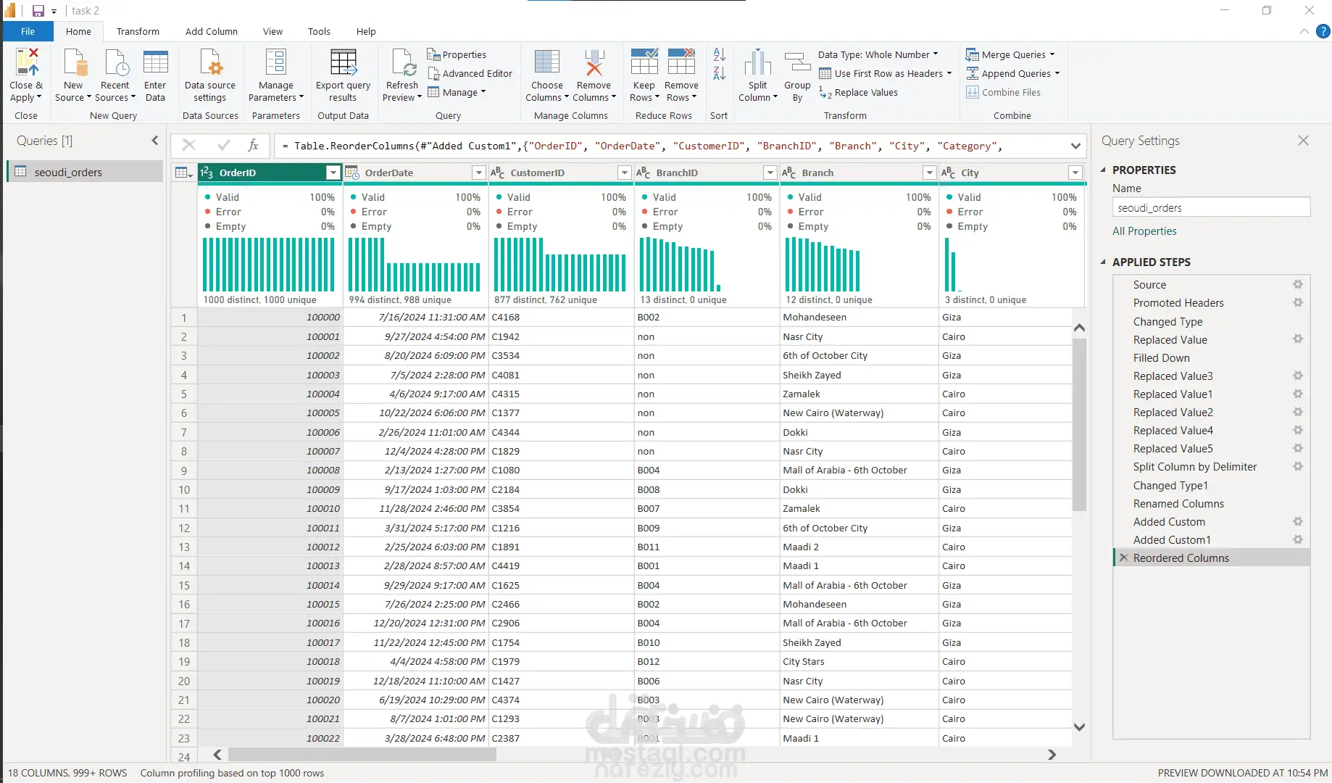
Task: Collapse the Queries pane
Action: tap(154, 141)
